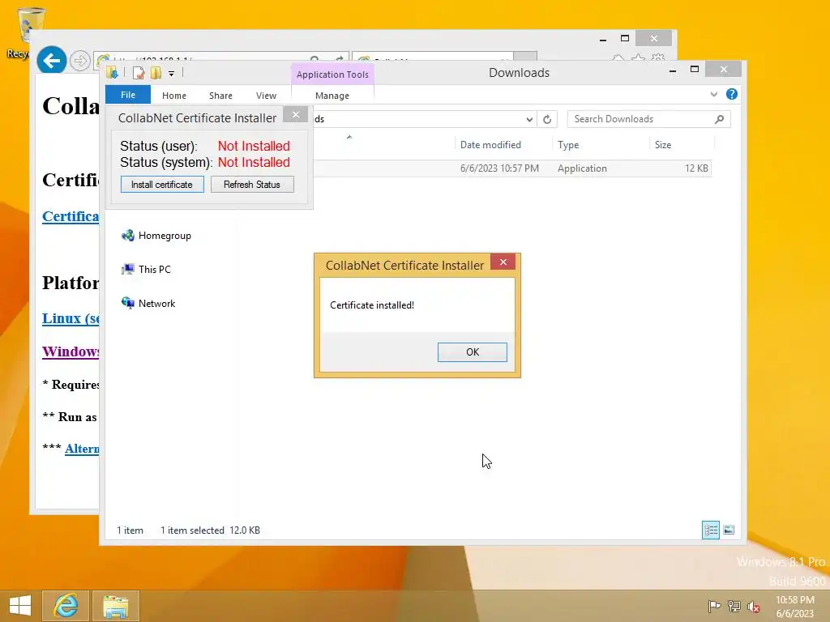Open Internet Explorer tools gear icon

658,58
